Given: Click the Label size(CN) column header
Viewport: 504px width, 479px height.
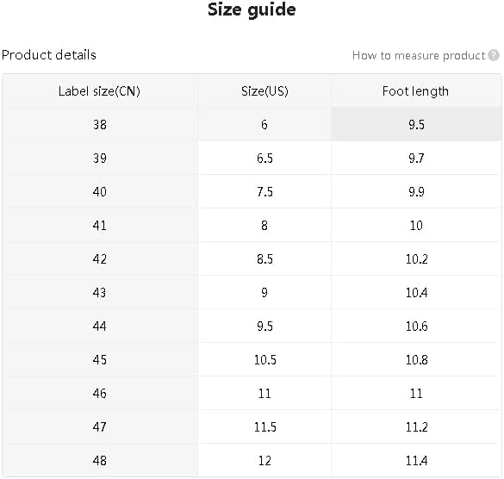Looking at the screenshot, I should [100, 91].
